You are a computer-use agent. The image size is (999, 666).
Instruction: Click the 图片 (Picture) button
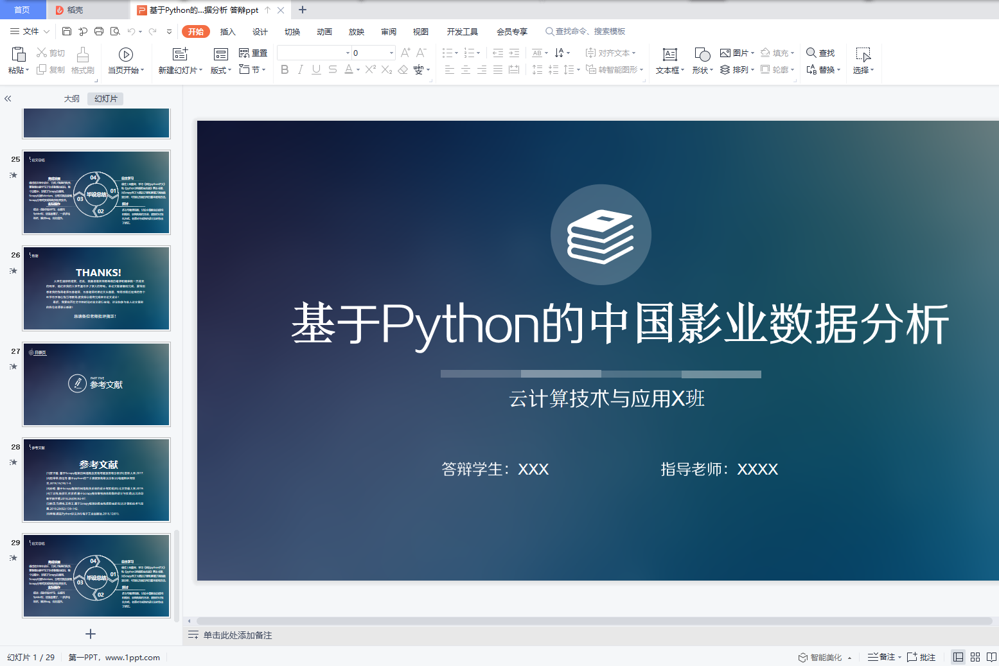[x=737, y=53]
